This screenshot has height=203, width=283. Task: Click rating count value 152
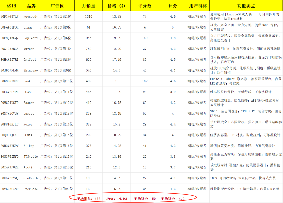tap(145, 38)
